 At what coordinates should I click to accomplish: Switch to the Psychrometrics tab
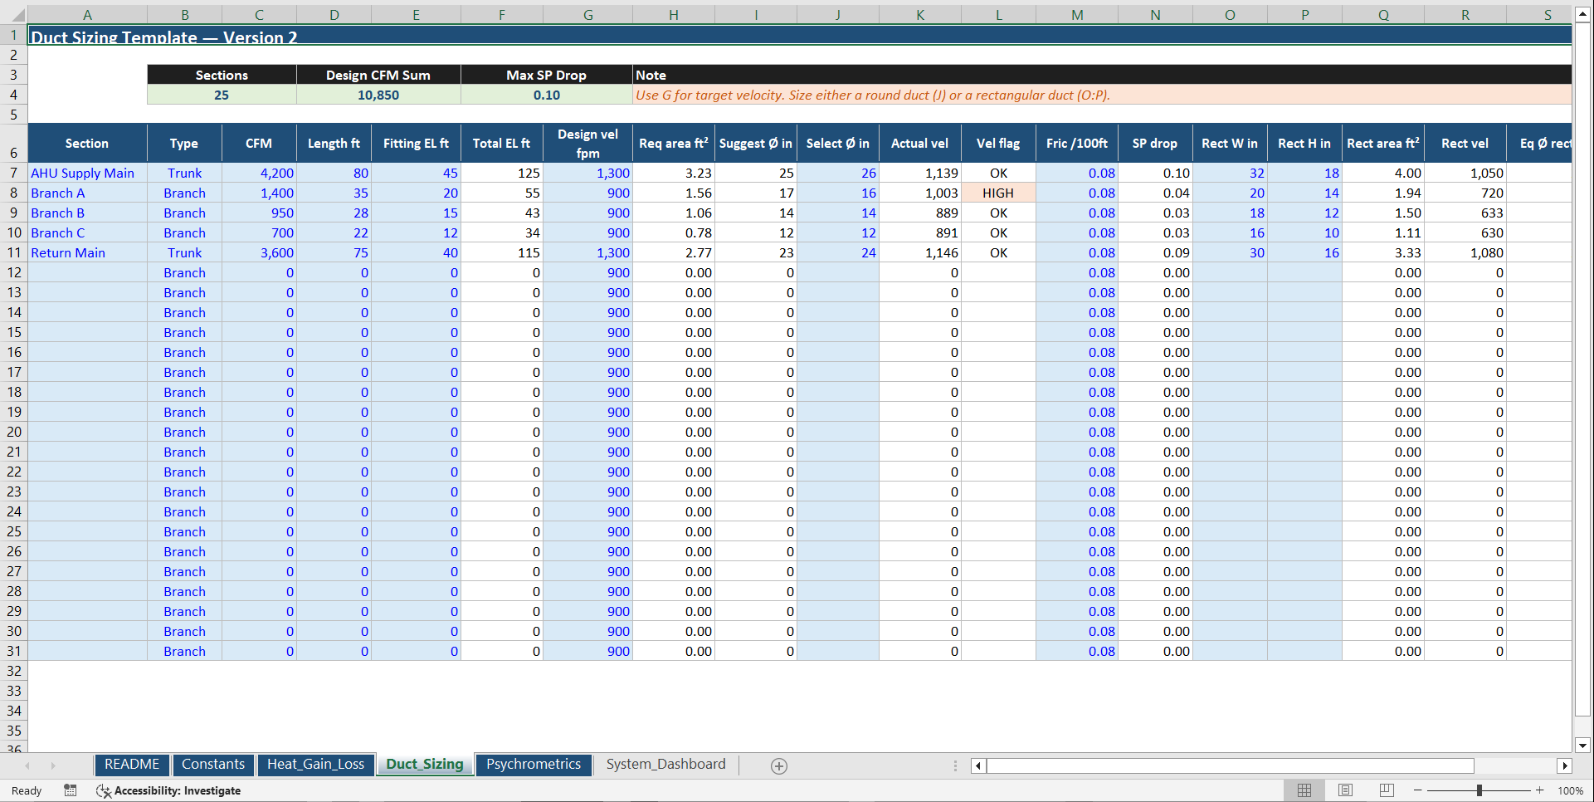534,764
